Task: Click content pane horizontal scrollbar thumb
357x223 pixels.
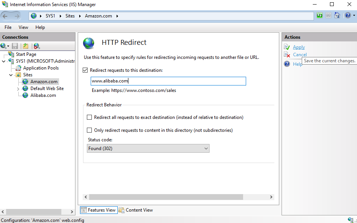Action: tap(166, 197)
